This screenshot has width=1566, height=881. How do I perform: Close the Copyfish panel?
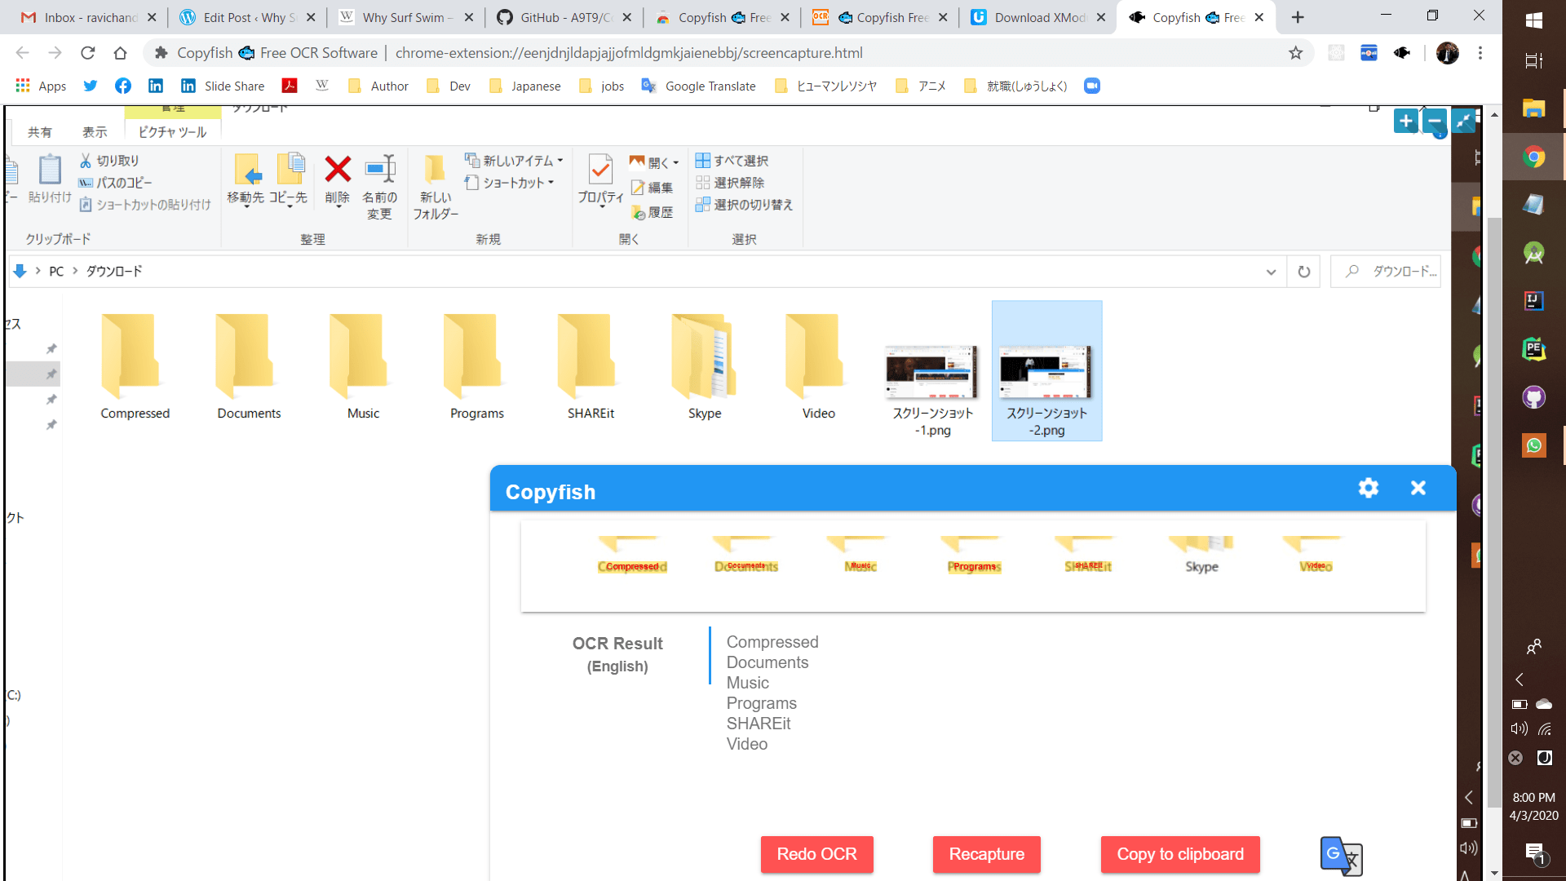coord(1418,488)
